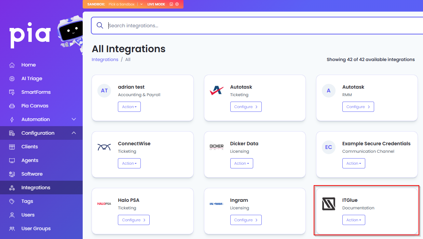Click the AI Triage icon

(x=12, y=78)
